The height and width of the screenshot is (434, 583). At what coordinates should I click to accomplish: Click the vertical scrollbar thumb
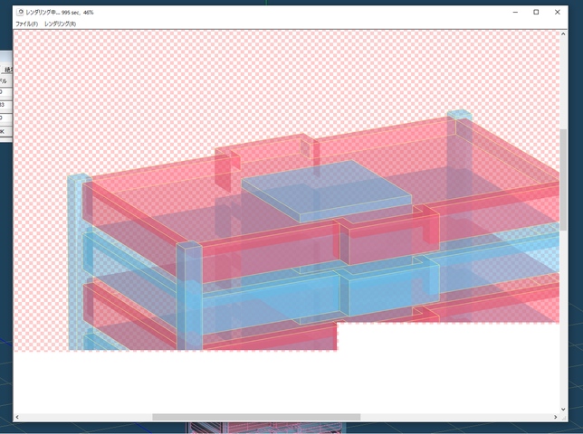tap(563, 179)
